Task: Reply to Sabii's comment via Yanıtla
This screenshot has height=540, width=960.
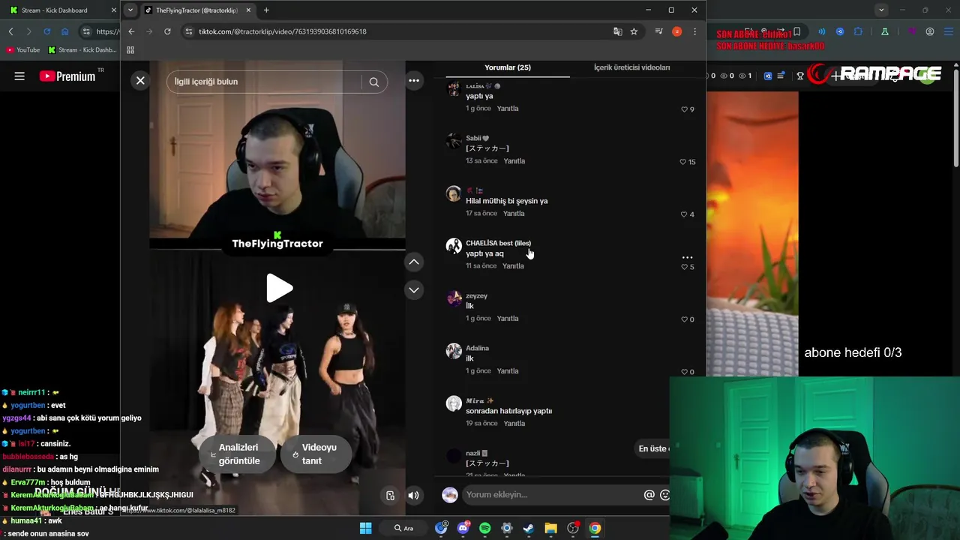Action: point(514,161)
